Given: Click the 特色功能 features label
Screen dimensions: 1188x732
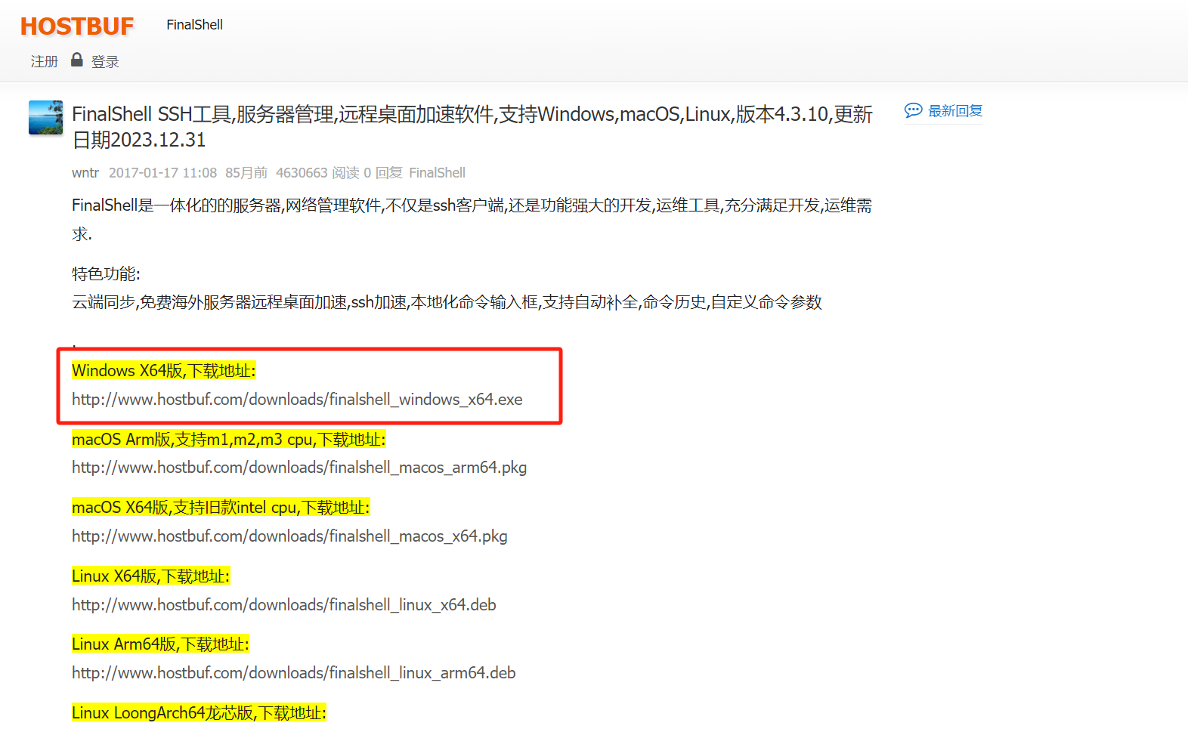Looking at the screenshot, I should [x=106, y=273].
